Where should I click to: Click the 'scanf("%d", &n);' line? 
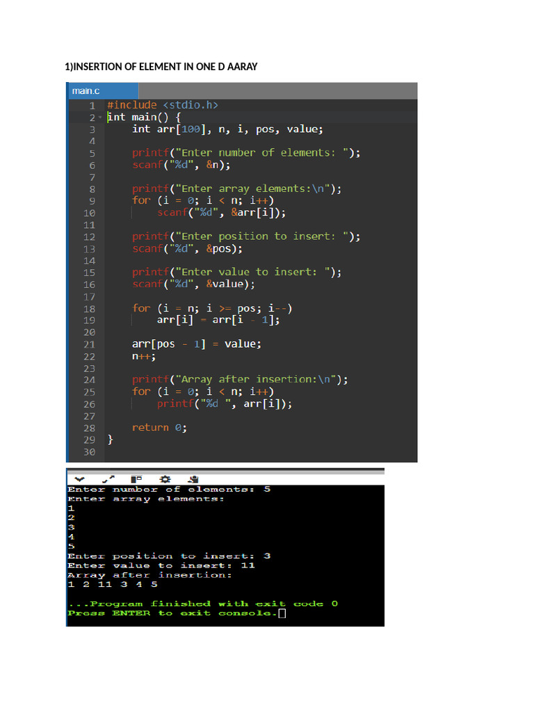pos(181,164)
